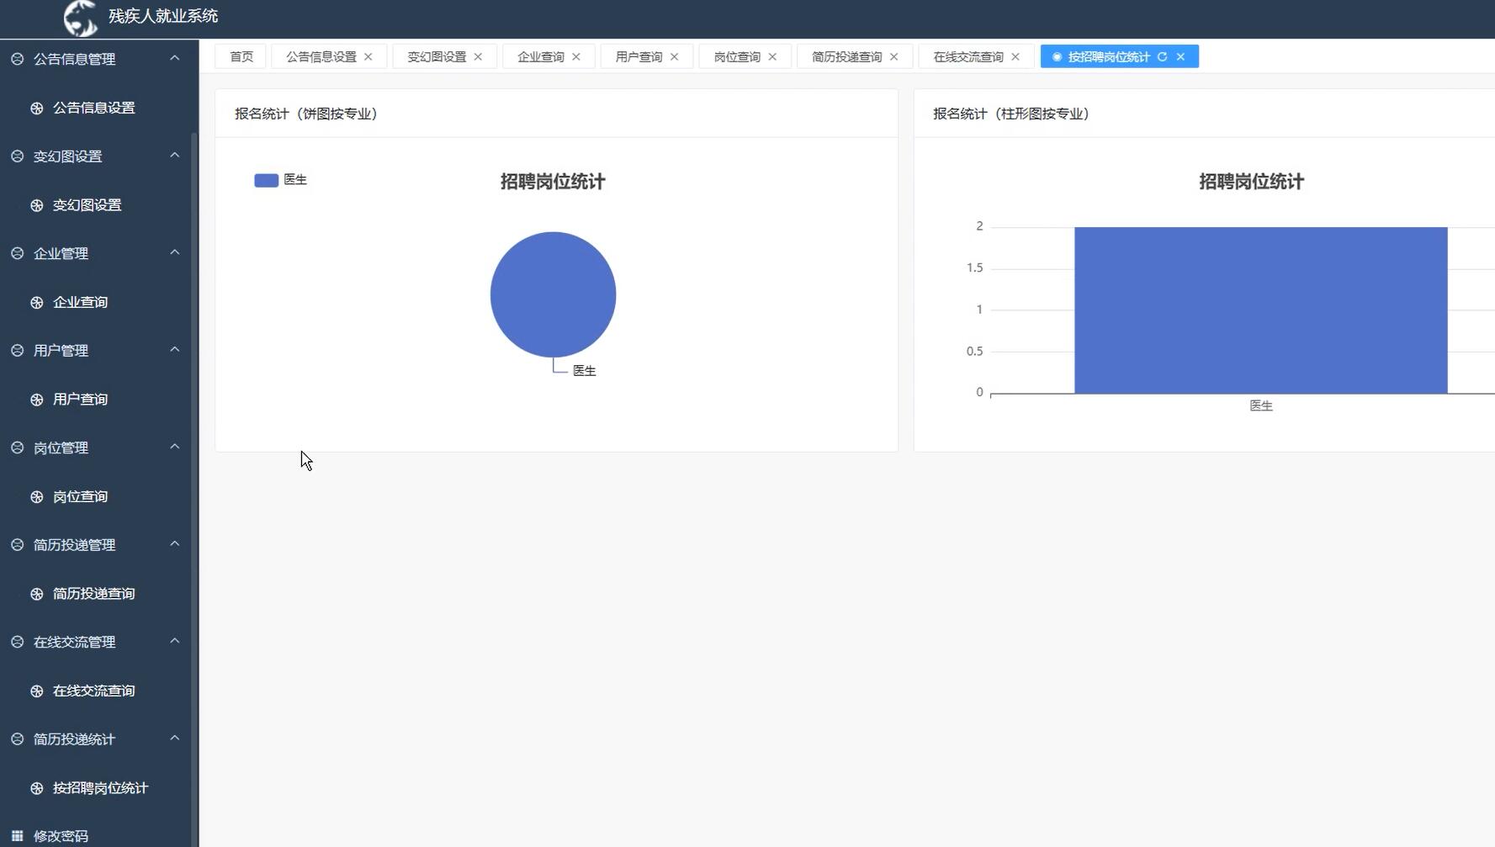Click the 按招聘岗位统计 sidebar icon

point(36,788)
